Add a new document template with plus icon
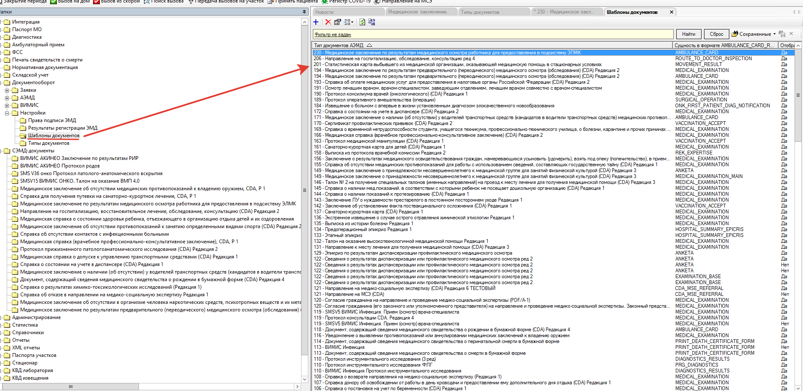Image resolution: width=803 pixels, height=391 pixels. coord(316,22)
